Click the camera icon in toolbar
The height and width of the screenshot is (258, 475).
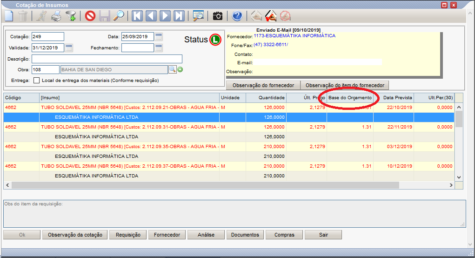(218, 16)
